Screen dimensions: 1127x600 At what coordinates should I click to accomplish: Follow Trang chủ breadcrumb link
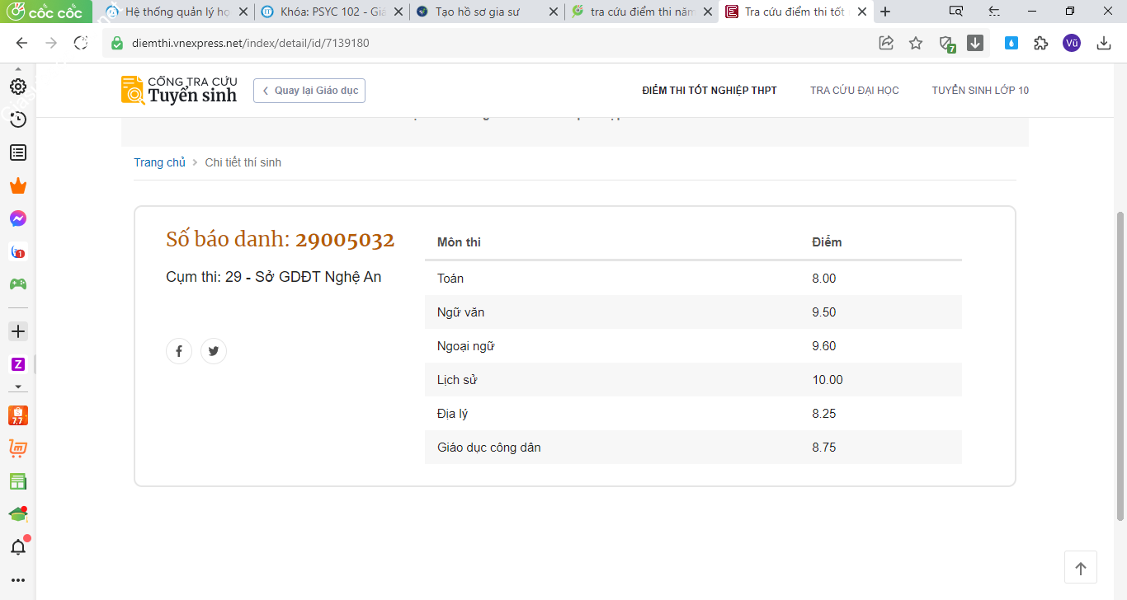click(x=160, y=162)
